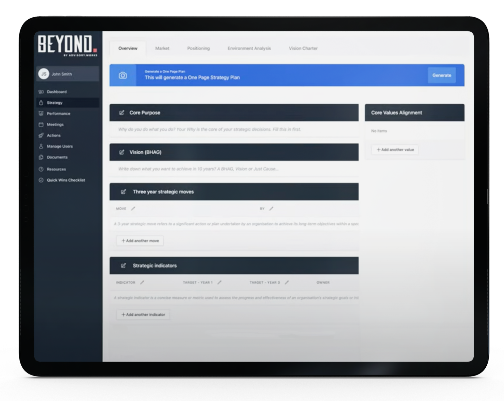Edit Strategic indicators header pencil icon
Screen dimensions: 504x401
123,265
